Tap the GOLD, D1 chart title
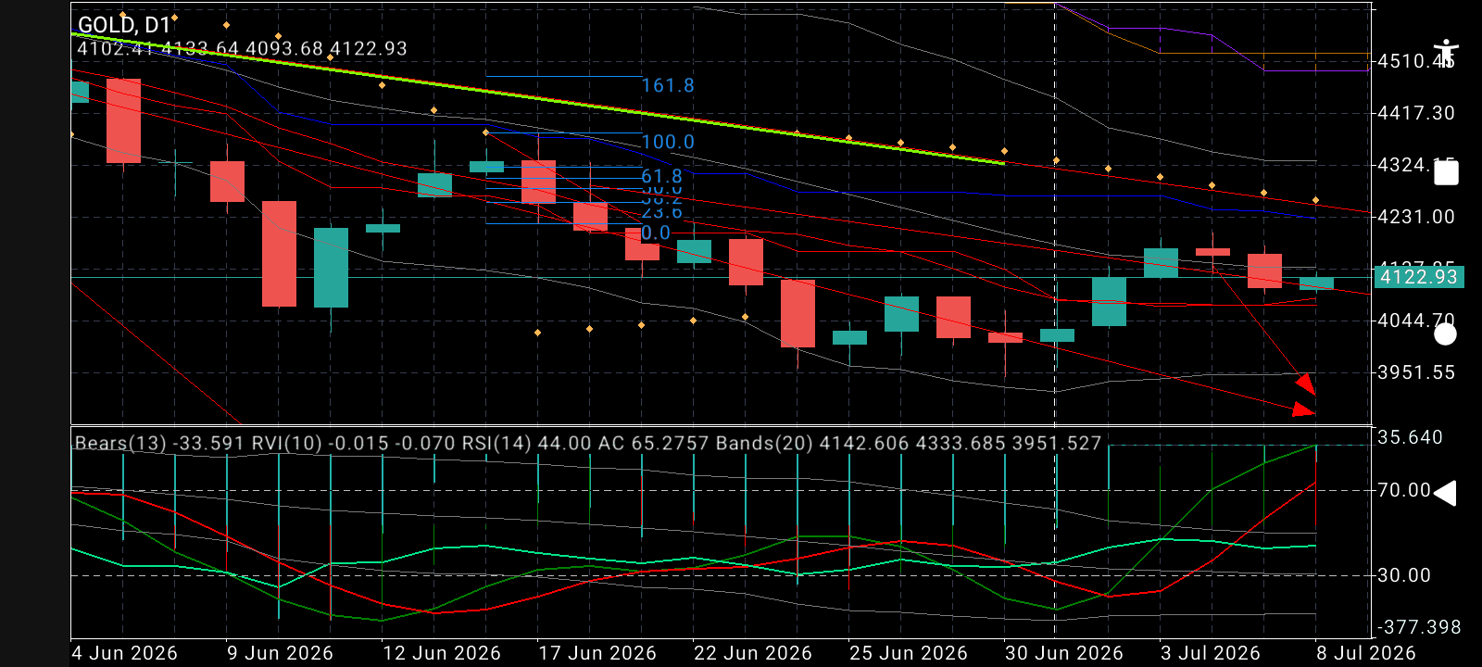This screenshot has height=667, width=1482. click(124, 25)
